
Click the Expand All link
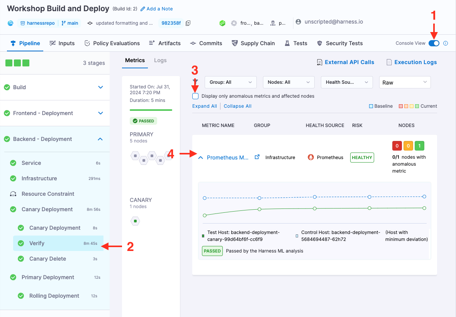(x=204, y=106)
